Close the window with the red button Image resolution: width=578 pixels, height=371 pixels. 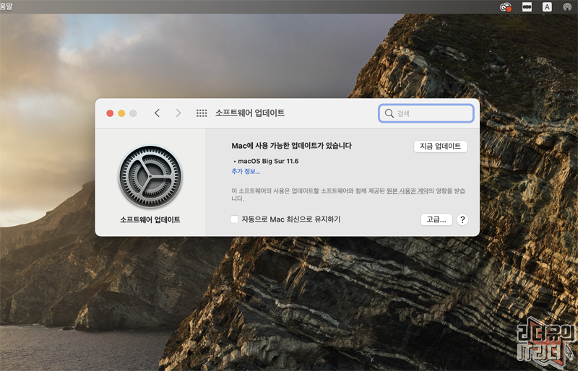(110, 113)
